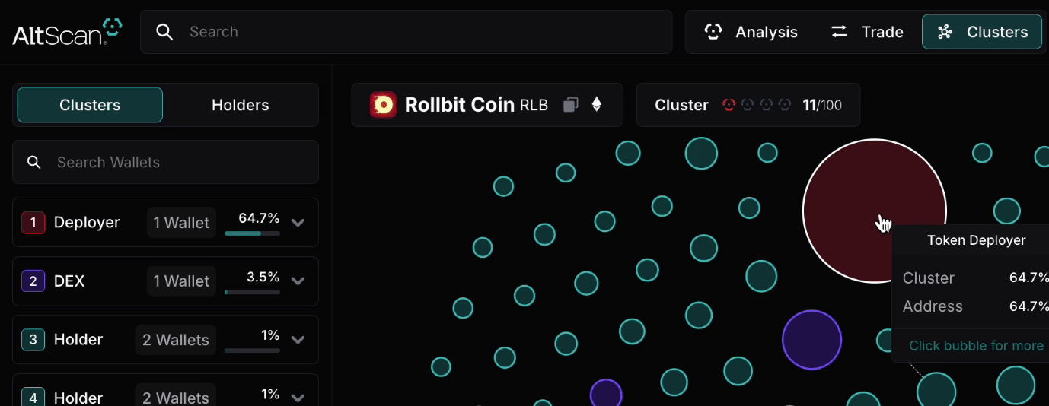This screenshot has height=406, width=1049.
Task: Click the Deployer 1 Wallet chip
Action: [181, 223]
